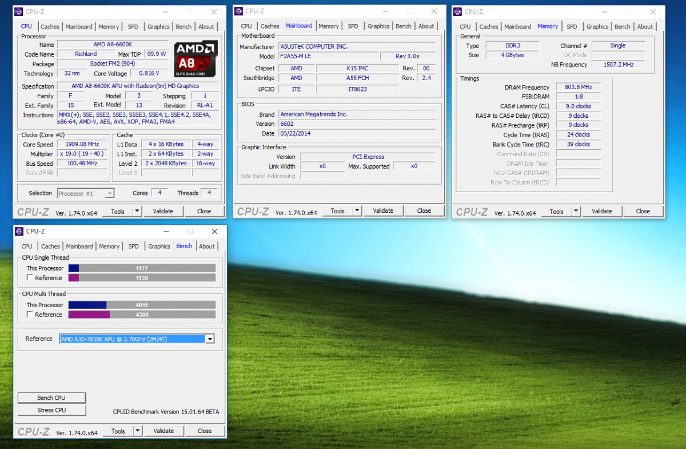Click the BIOS Date value '05/22/2014'

(357, 133)
